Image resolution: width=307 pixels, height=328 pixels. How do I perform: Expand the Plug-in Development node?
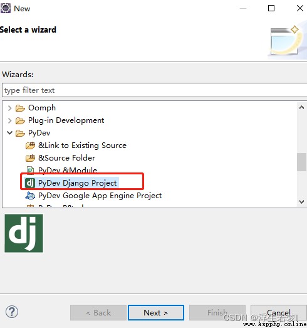tap(9, 120)
